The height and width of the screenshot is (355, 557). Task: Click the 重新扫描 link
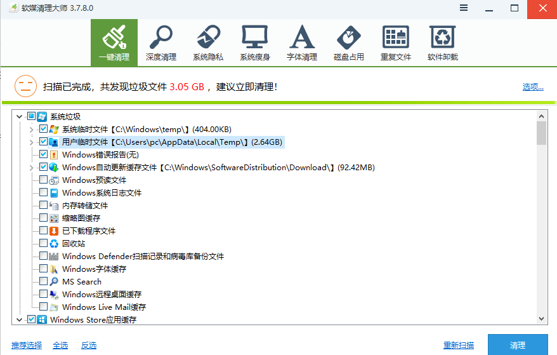[x=459, y=345]
